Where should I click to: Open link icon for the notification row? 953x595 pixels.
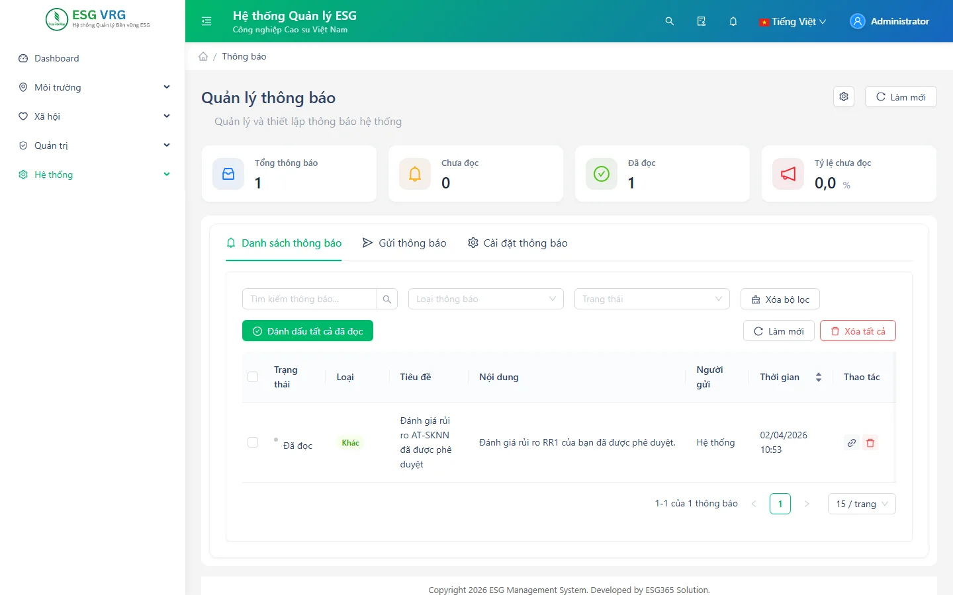click(x=852, y=443)
